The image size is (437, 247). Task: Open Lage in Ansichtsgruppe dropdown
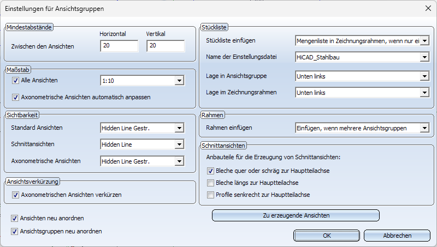[424, 76]
